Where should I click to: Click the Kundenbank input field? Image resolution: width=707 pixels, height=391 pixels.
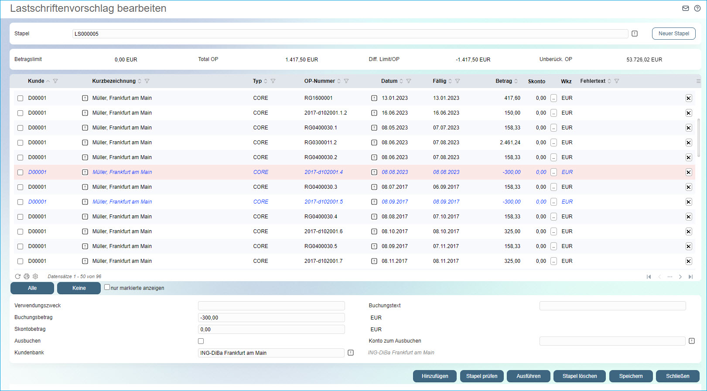[271, 353]
